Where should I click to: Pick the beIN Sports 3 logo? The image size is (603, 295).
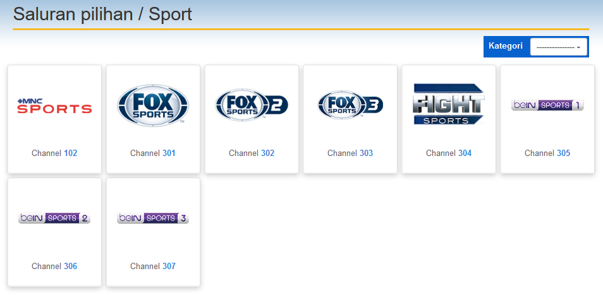(x=153, y=218)
